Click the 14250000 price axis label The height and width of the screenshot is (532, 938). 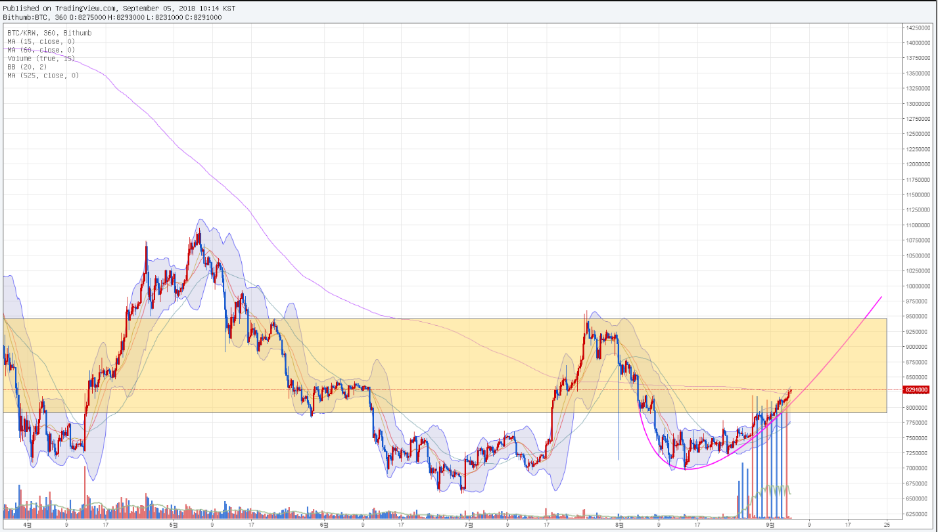pos(918,28)
